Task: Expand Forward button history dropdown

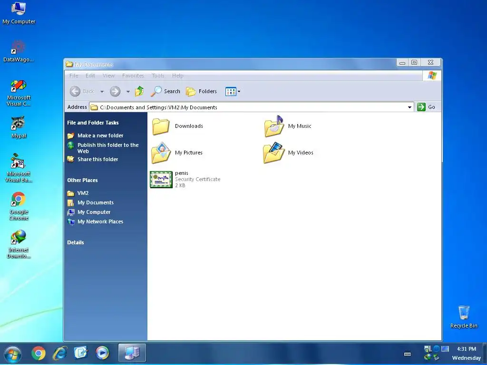Action: pos(128,92)
